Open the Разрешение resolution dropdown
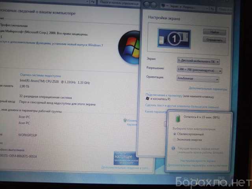The height and width of the screenshot is (189, 252). (x=200, y=70)
